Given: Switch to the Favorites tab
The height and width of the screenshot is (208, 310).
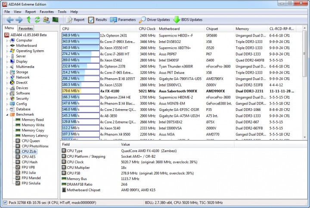Looking at the screenshot, I should tap(26, 28).
